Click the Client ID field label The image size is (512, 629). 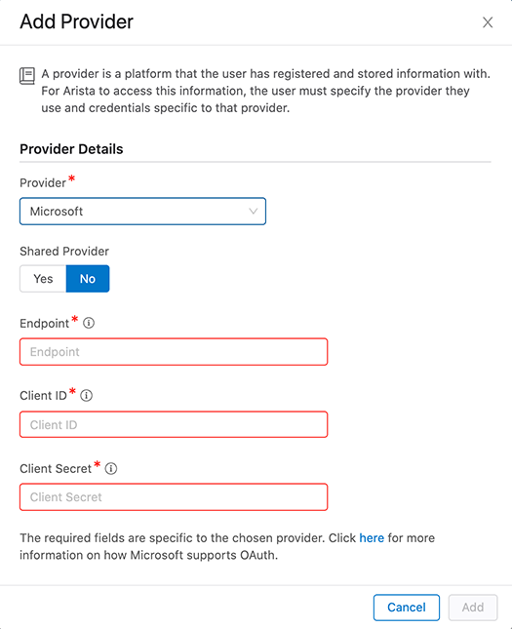point(43,396)
